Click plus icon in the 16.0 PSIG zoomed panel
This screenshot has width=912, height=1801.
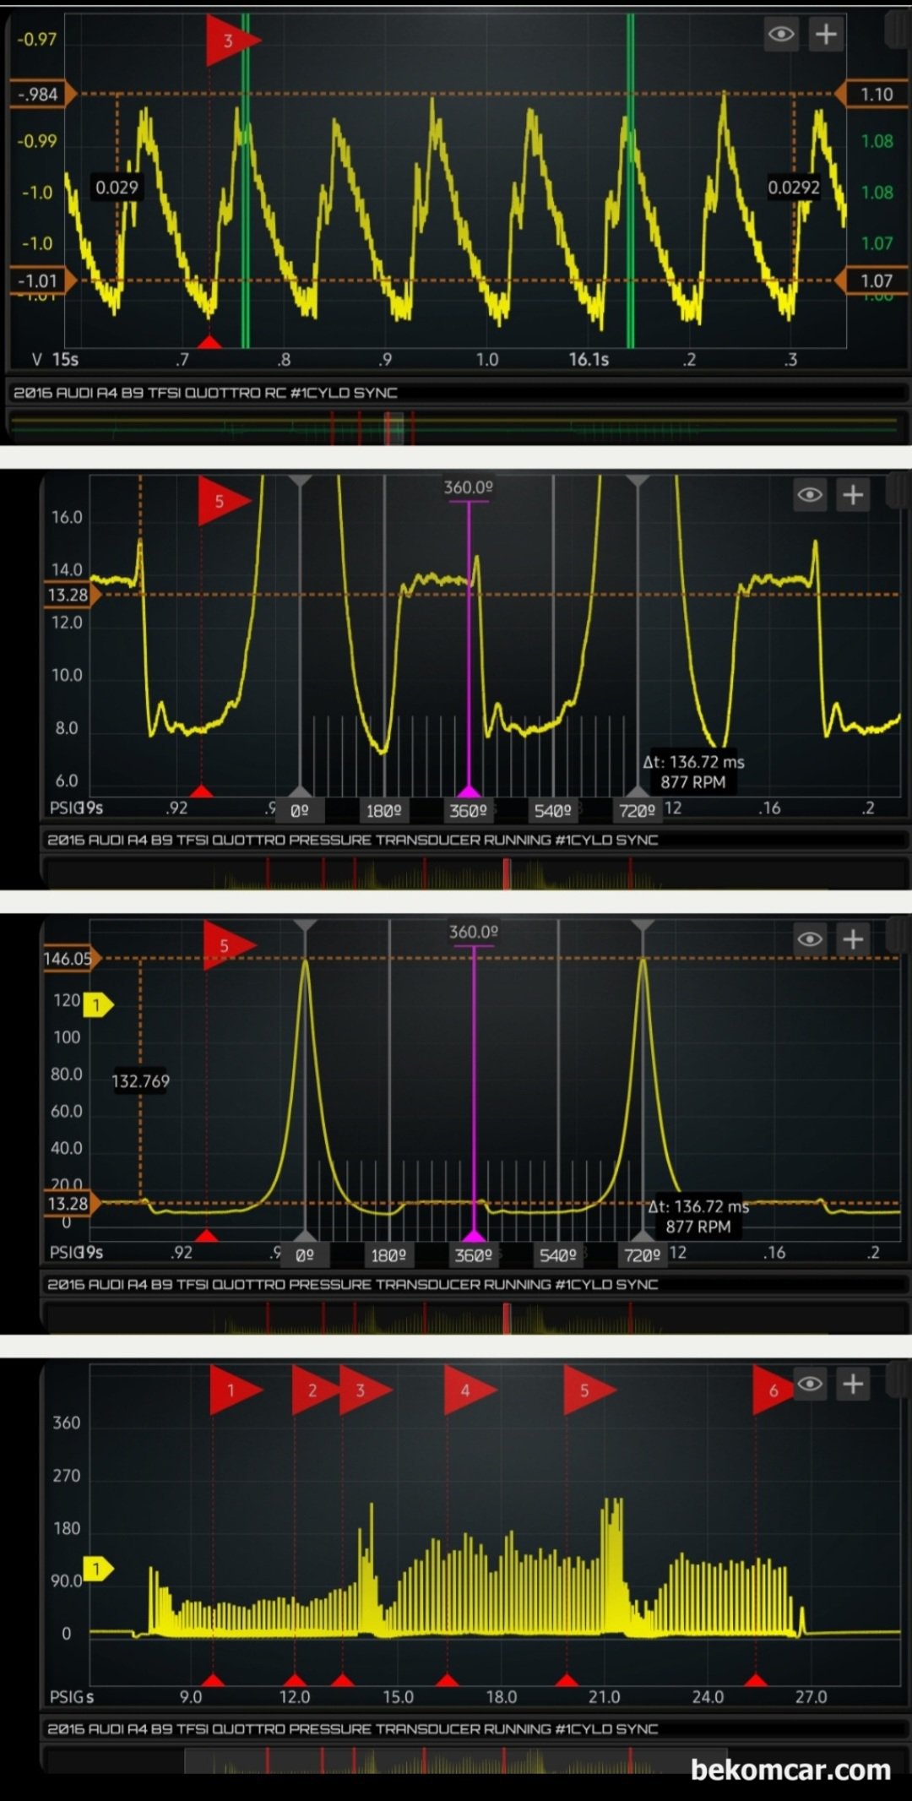pyautogui.click(x=853, y=495)
